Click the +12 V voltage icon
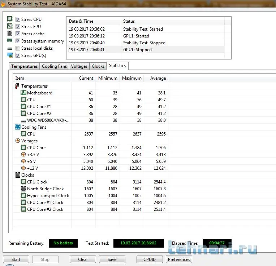276x266 pixels. [23, 168]
